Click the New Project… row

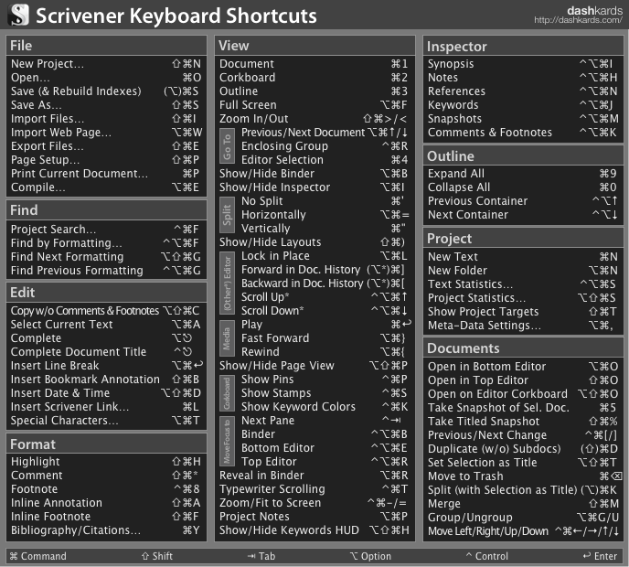tap(106, 64)
